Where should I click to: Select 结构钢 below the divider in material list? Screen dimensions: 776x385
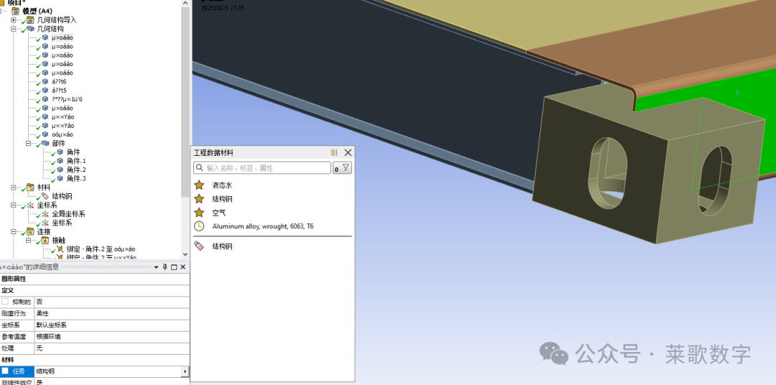click(222, 246)
